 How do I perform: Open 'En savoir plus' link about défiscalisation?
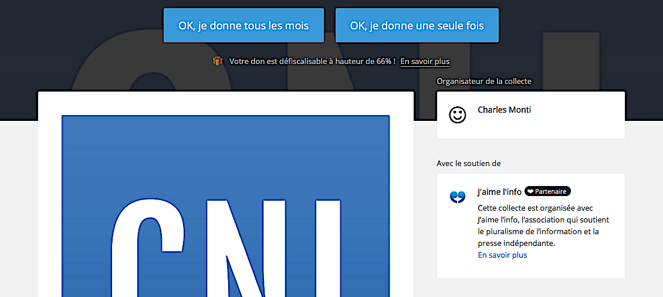pos(425,62)
